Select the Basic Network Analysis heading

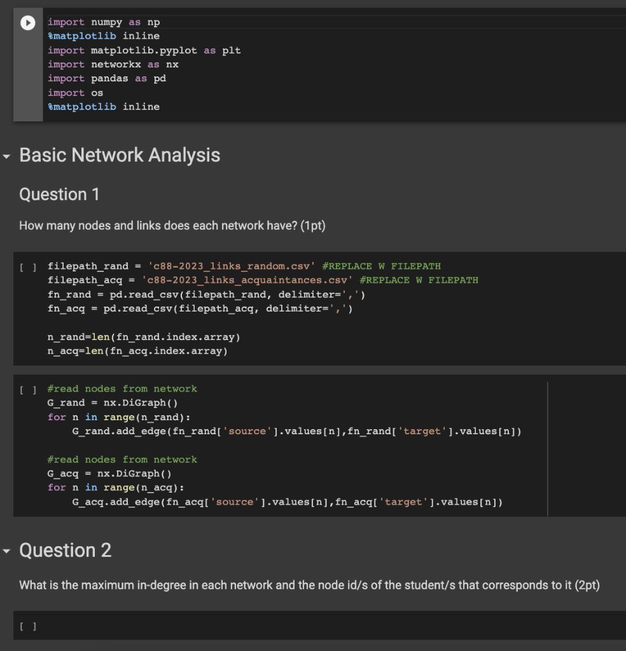point(120,155)
